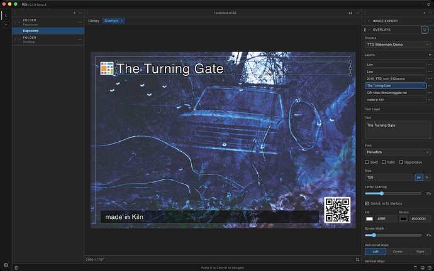
Task: Open the Image Export panel menu
Action: click(x=430, y=21)
